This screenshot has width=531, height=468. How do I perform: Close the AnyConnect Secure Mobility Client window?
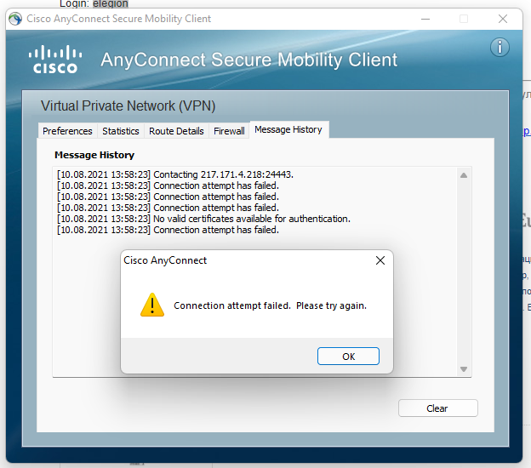[x=505, y=19]
